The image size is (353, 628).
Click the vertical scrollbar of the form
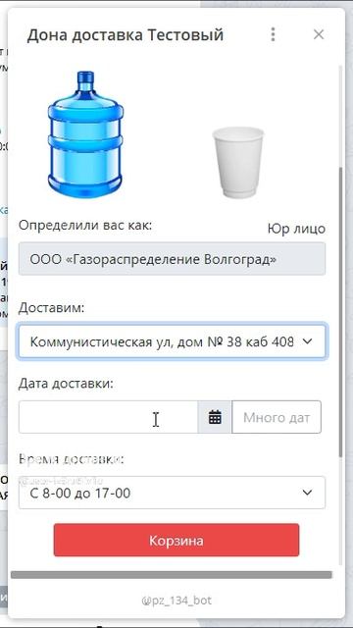coord(341,312)
